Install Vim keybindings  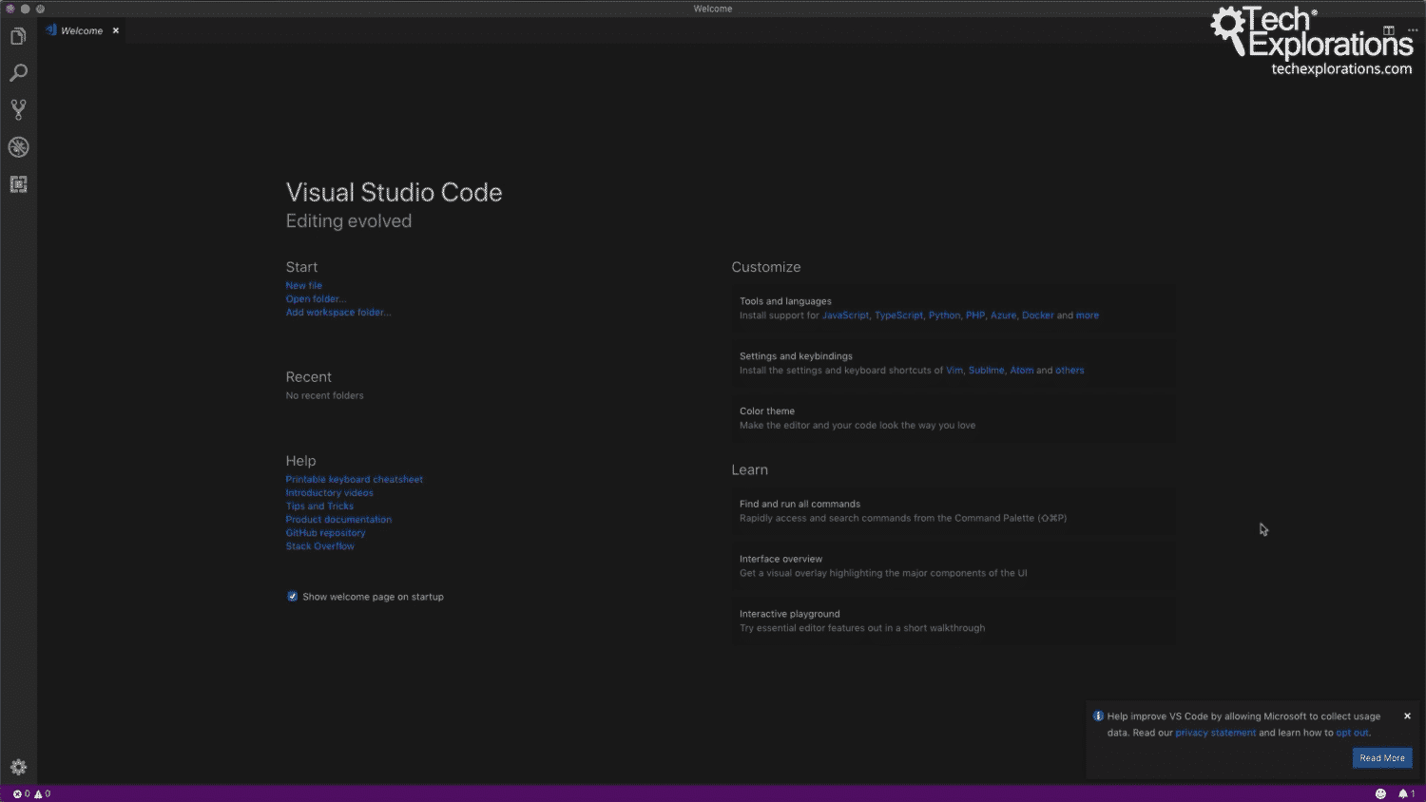(954, 371)
